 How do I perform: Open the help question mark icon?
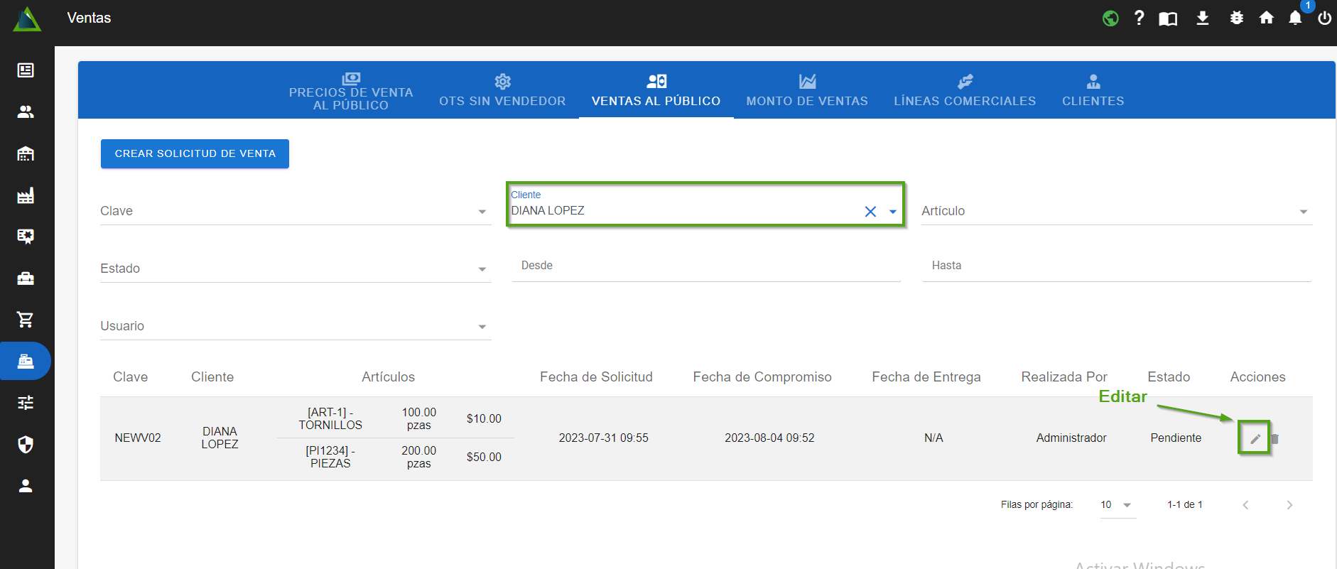pos(1139,18)
